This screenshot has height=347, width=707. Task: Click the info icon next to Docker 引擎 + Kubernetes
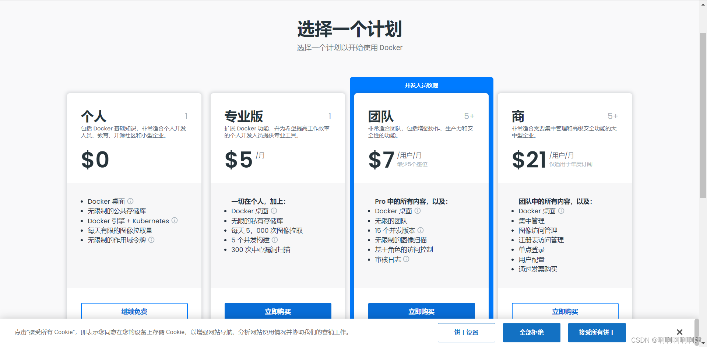coord(175,220)
